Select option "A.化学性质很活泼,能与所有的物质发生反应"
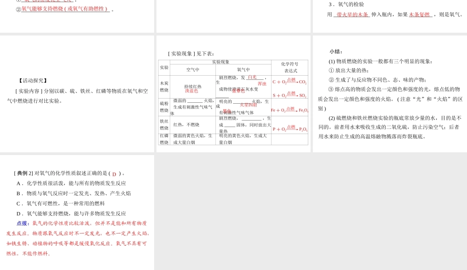This screenshot has height=270, width=467. click(71, 183)
